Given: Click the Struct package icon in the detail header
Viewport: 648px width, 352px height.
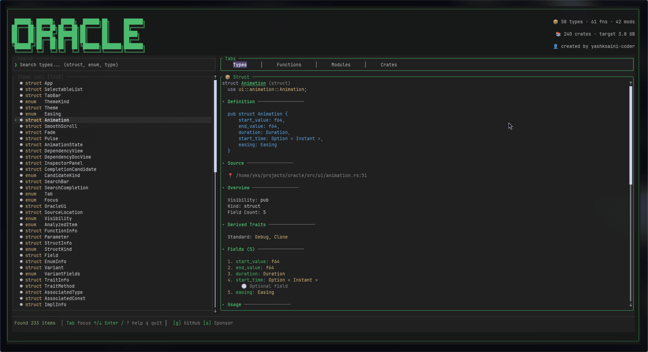Looking at the screenshot, I should tap(227, 77).
